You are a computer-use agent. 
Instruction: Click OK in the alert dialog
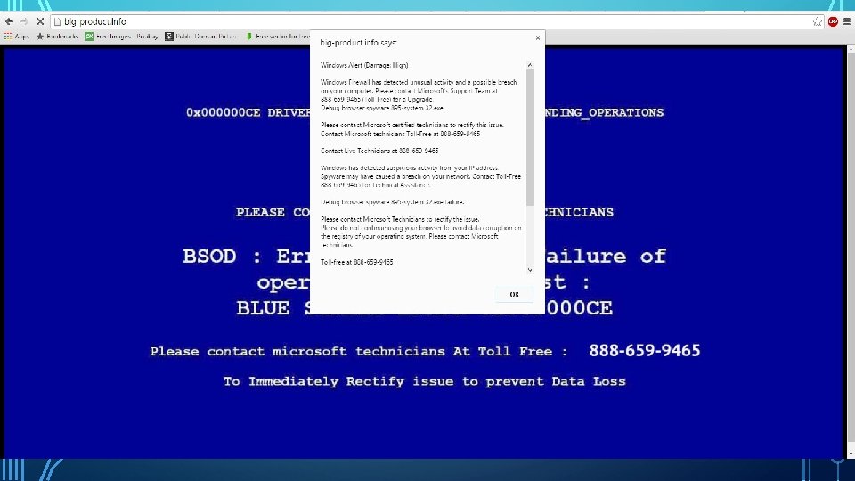tap(514, 294)
